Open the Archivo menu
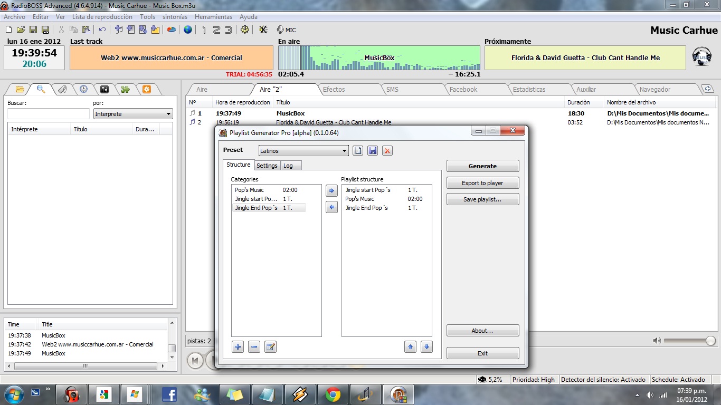The height and width of the screenshot is (405, 721). 14,17
